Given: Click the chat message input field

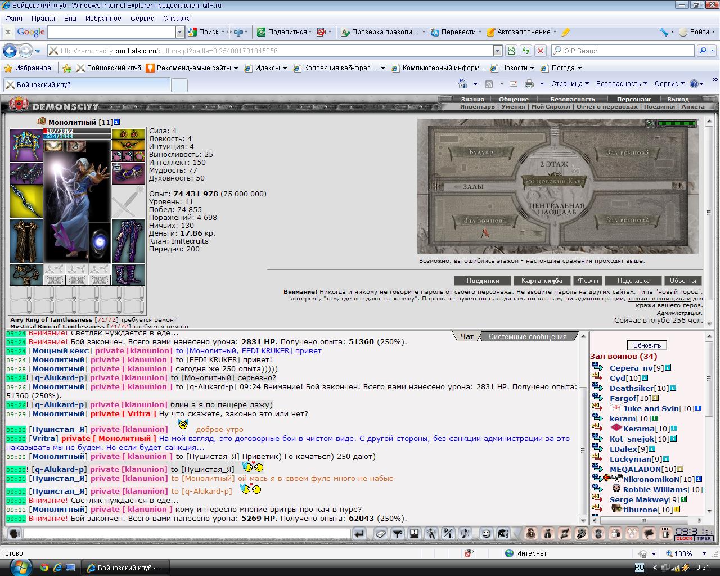Looking at the screenshot, I should click(x=186, y=534).
